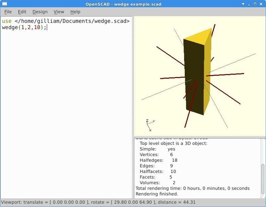Open the Design menu
The width and height of the screenshot is (266, 207).
[40, 12]
